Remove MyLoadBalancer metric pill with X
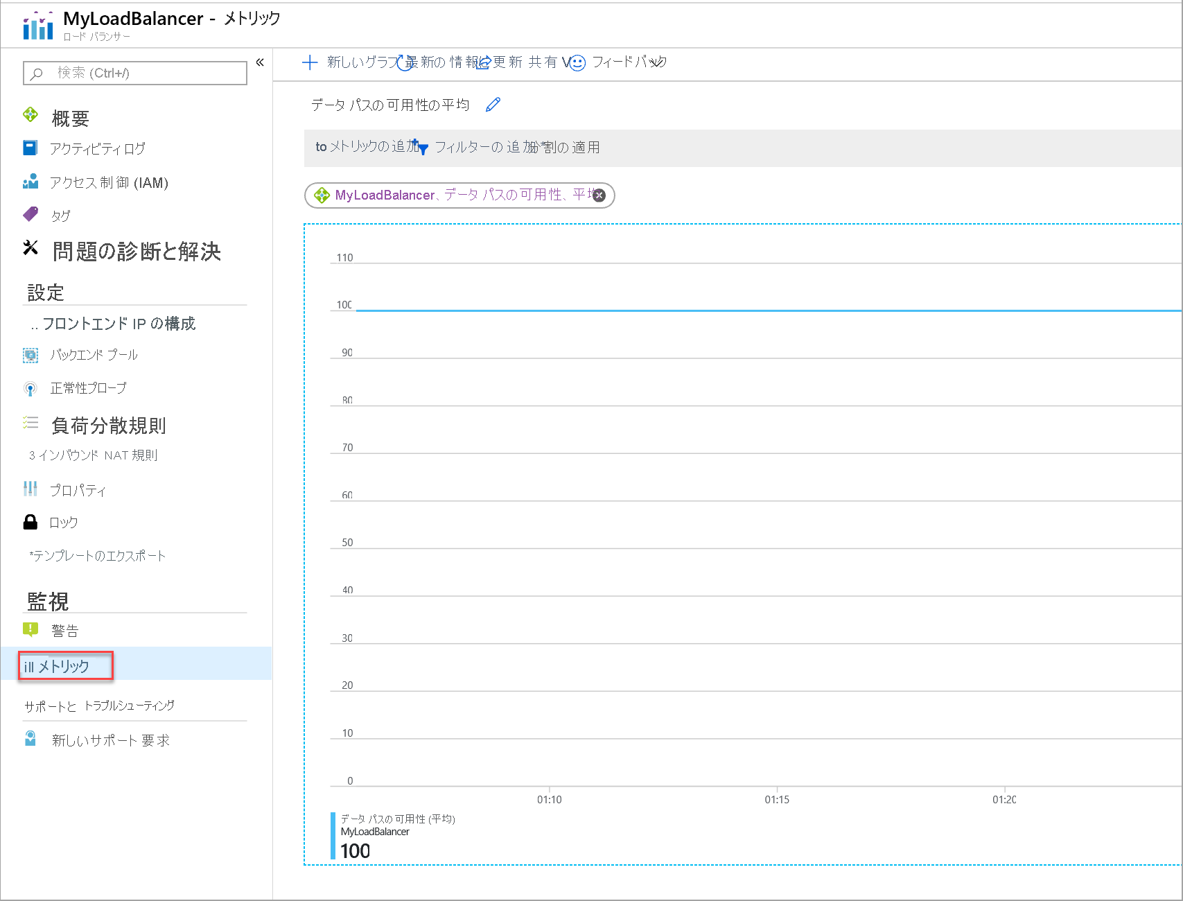Viewport: 1183px width, 901px height. point(599,195)
